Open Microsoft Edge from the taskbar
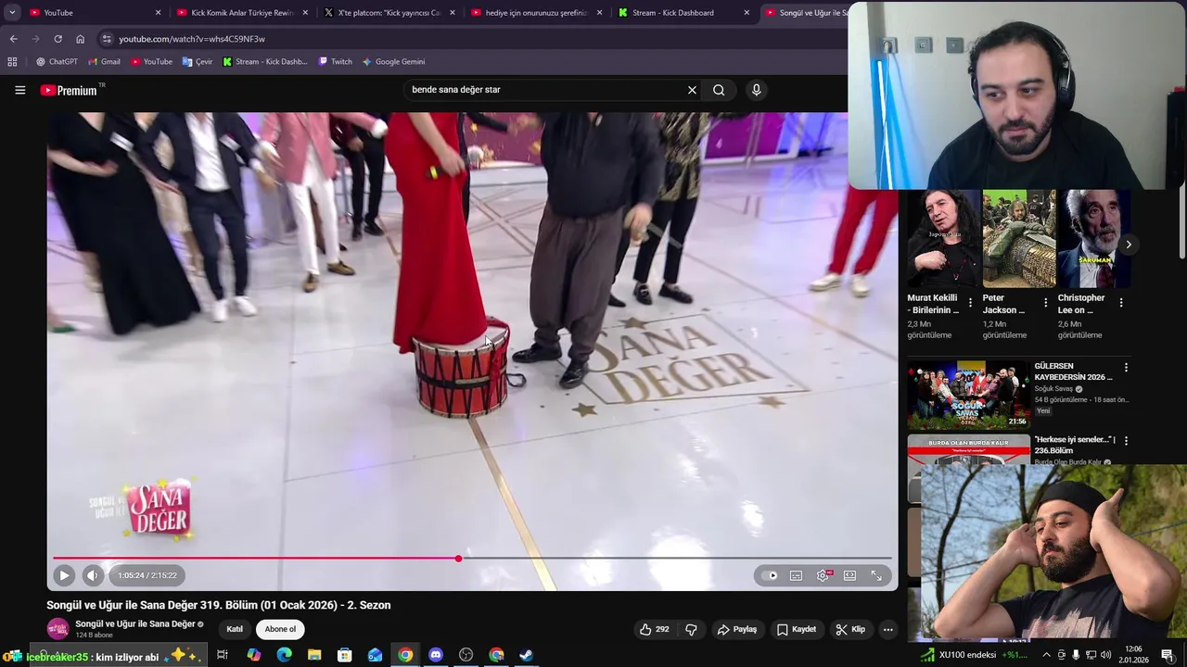 click(284, 655)
